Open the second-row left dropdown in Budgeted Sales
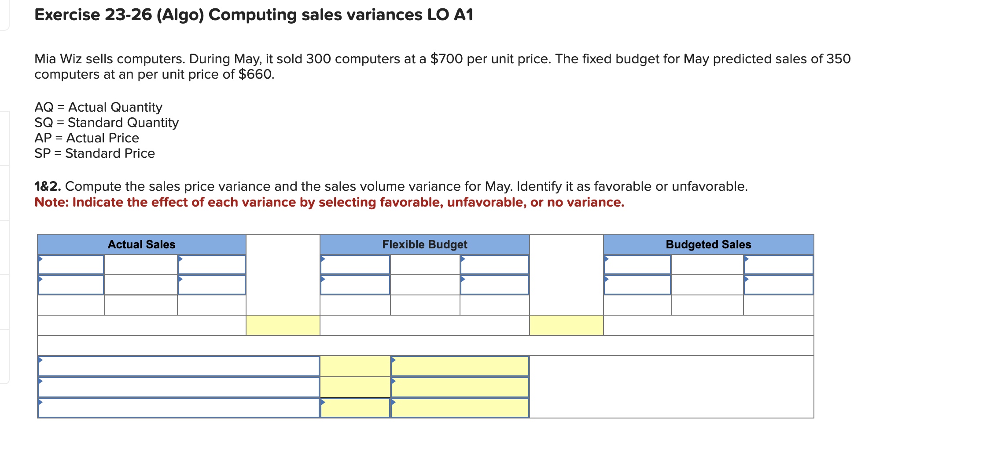The height and width of the screenshot is (451, 1001). point(638,284)
